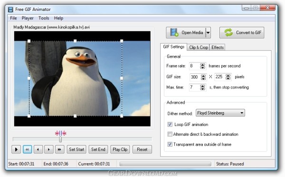Step forward one frame
Viewport: 285px width, 177px height.
(49, 150)
